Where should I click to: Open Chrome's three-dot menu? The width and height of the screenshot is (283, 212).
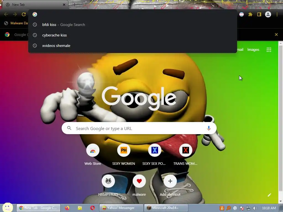(277, 14)
